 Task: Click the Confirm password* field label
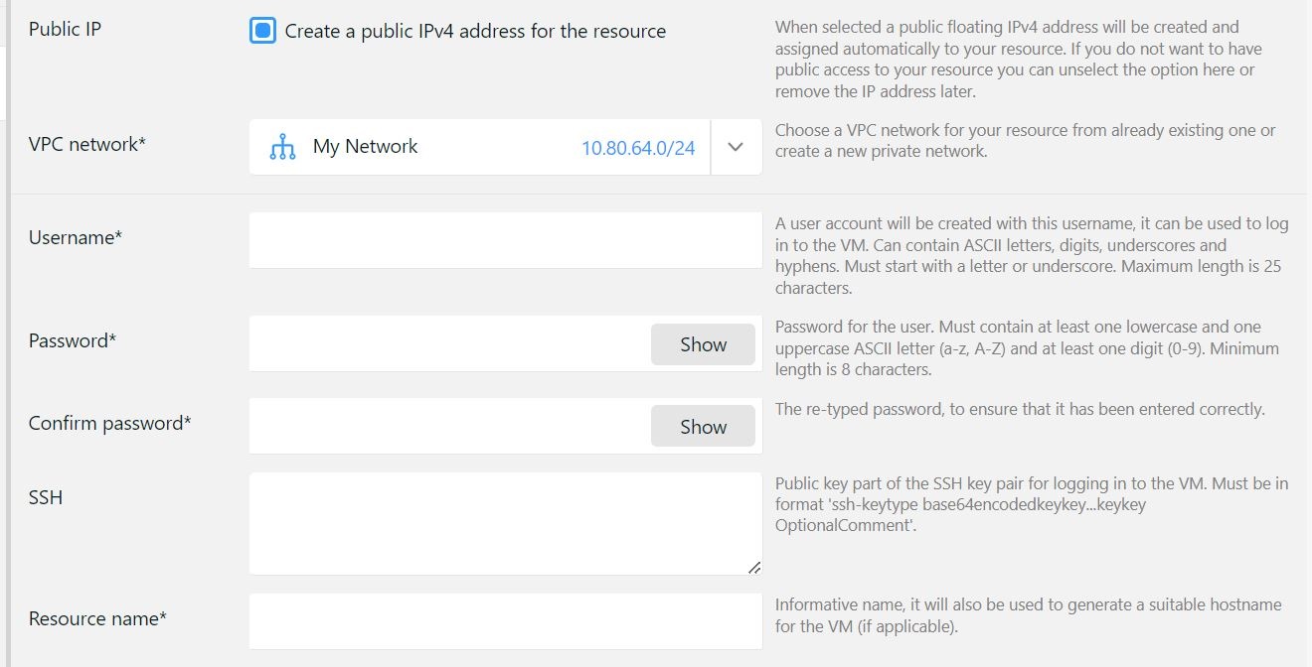(x=109, y=423)
